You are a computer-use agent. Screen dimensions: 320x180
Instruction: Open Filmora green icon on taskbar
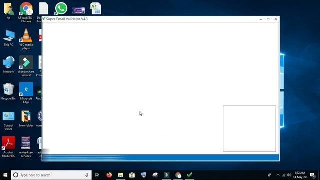pyautogui.click(x=166, y=175)
